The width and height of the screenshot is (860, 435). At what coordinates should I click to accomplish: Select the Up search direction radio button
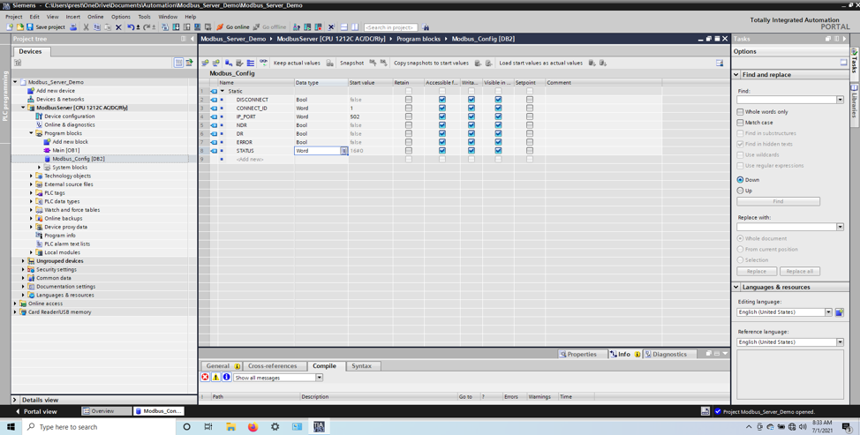[741, 191]
